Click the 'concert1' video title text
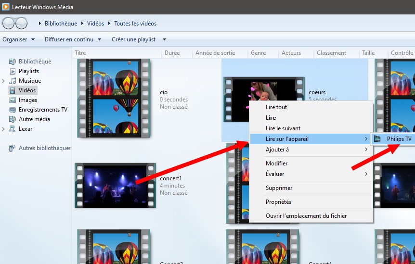 (x=171, y=178)
